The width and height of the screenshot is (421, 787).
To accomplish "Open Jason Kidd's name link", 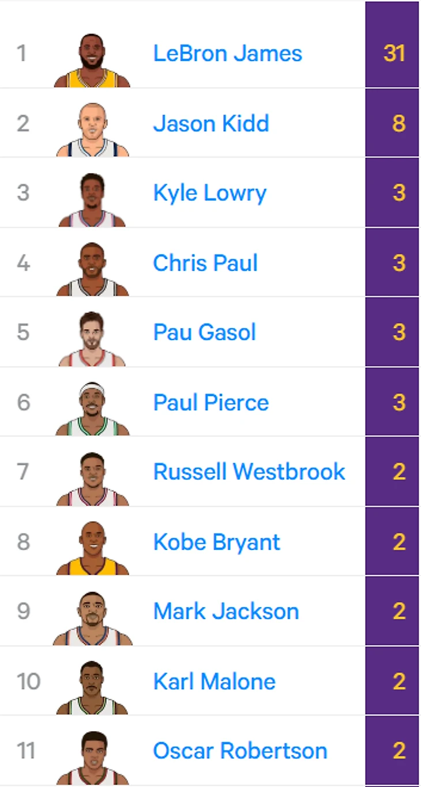I will click(x=211, y=123).
